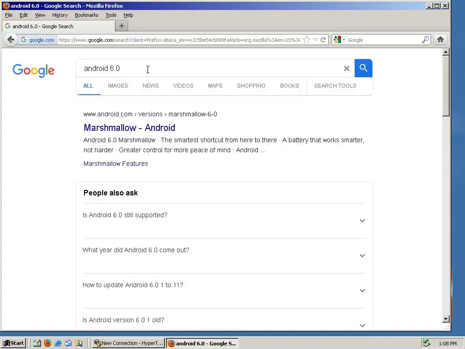Click the magnifier in Firefox search box
The height and width of the screenshot is (349, 465).
tap(425, 40)
